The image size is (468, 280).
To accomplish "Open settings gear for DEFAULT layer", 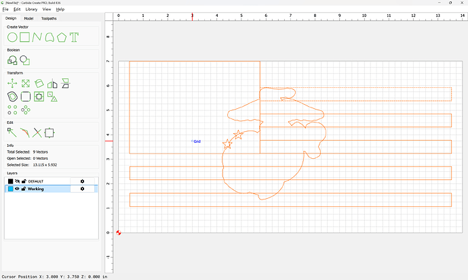I will pyautogui.click(x=83, y=181).
